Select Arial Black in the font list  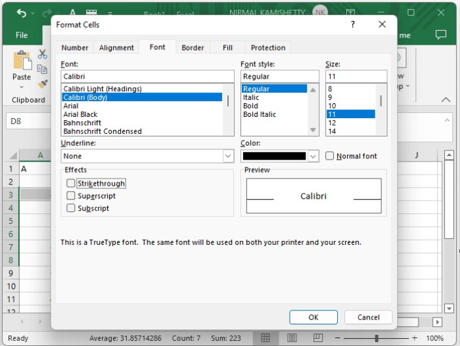pyautogui.click(x=142, y=114)
